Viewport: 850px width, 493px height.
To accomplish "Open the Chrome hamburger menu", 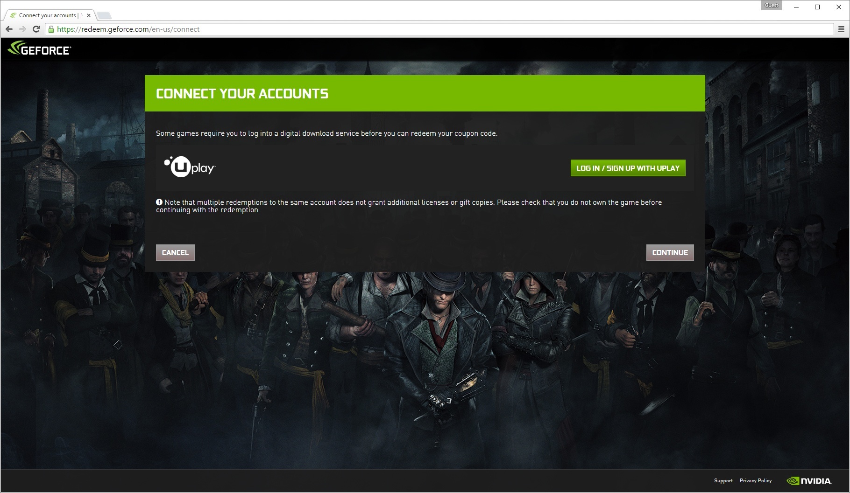I will (841, 29).
